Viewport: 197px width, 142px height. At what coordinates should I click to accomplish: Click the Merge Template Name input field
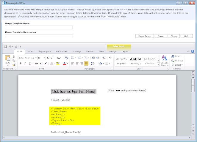(39, 28)
